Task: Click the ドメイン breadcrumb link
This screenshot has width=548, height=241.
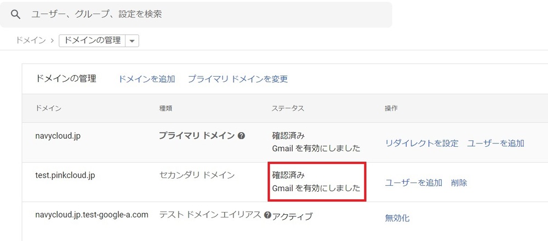Action: coord(31,41)
